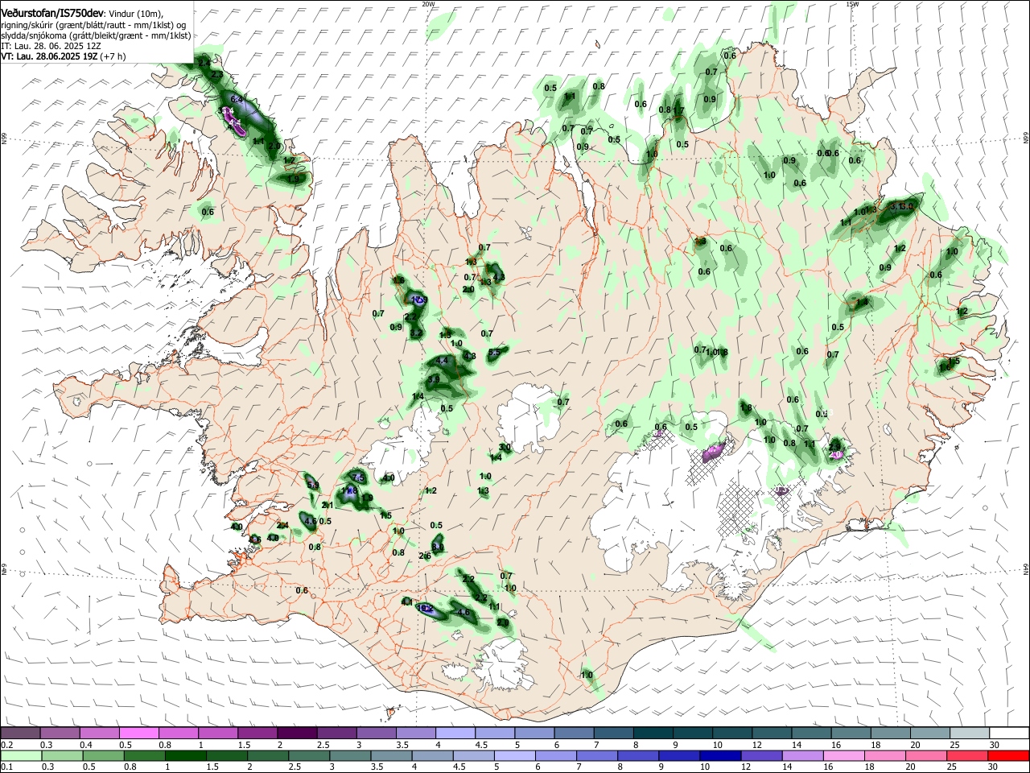This screenshot has width=1030, height=773.
Task: Click the valid time line 'VT: Lau. 28.06.2025 19Z (+7 h)'
Action: [63, 56]
